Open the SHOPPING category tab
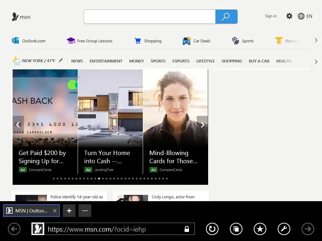Image resolution: width=322 pixels, height=241 pixels. [232, 61]
